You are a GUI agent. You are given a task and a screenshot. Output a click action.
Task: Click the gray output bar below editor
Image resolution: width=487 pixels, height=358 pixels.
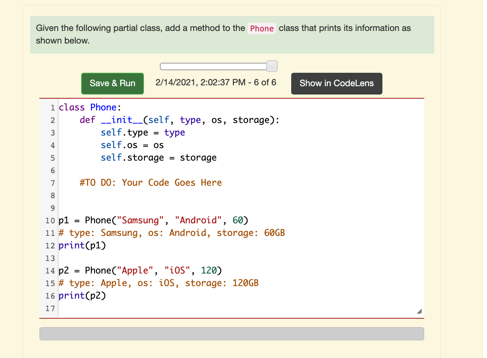click(231, 333)
